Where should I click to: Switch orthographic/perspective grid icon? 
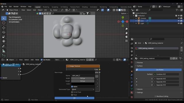coord(126,41)
